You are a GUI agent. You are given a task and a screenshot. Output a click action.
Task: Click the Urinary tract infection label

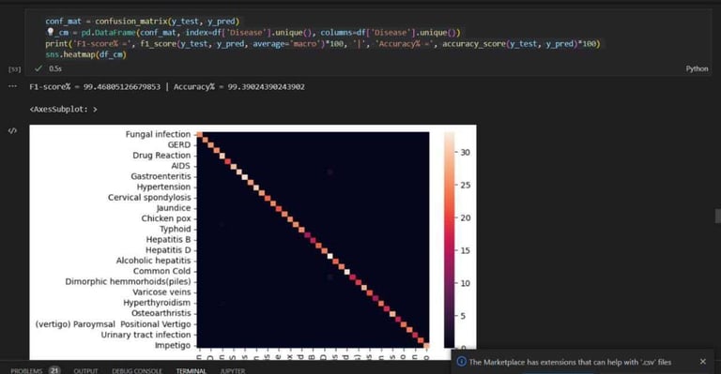[146, 335]
